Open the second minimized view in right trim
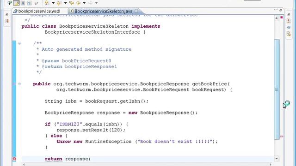The height and width of the screenshot is (166, 296). (x=289, y=21)
